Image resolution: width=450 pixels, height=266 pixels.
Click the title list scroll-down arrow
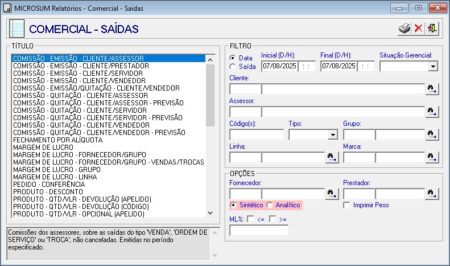click(x=210, y=213)
